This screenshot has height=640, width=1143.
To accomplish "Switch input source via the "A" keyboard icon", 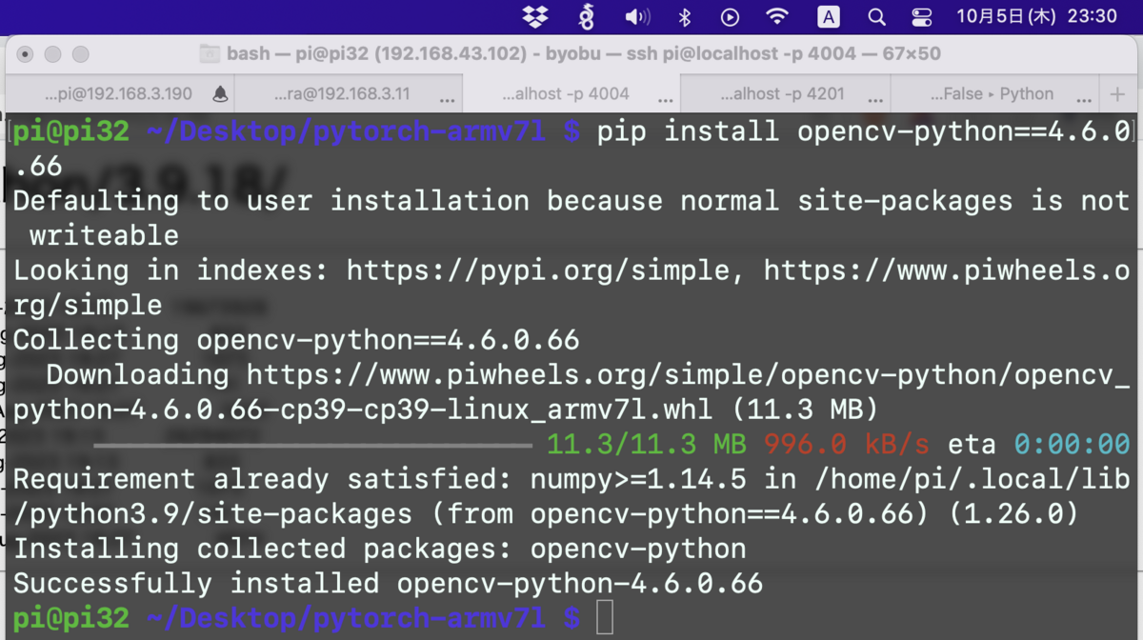I will (828, 16).
